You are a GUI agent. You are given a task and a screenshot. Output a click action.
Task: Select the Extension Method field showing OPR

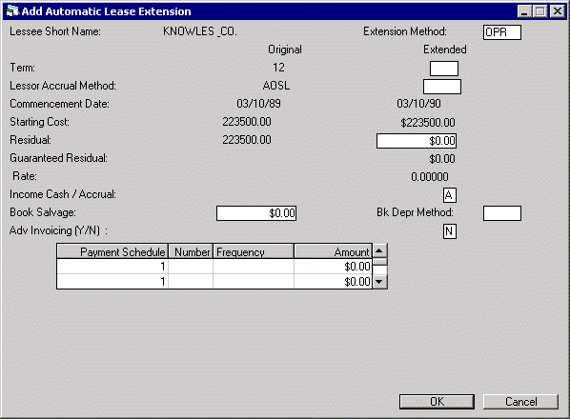pos(502,32)
